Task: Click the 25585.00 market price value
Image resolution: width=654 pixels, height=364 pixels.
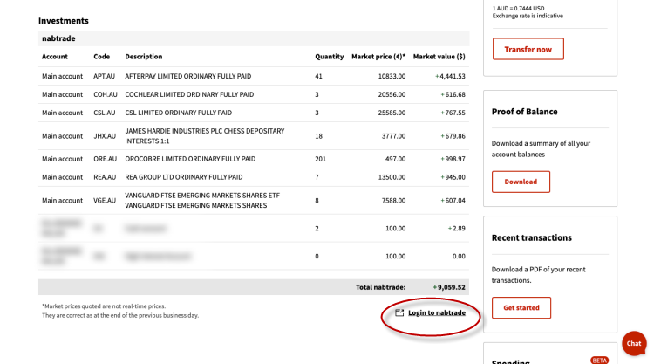Action: [x=392, y=113]
